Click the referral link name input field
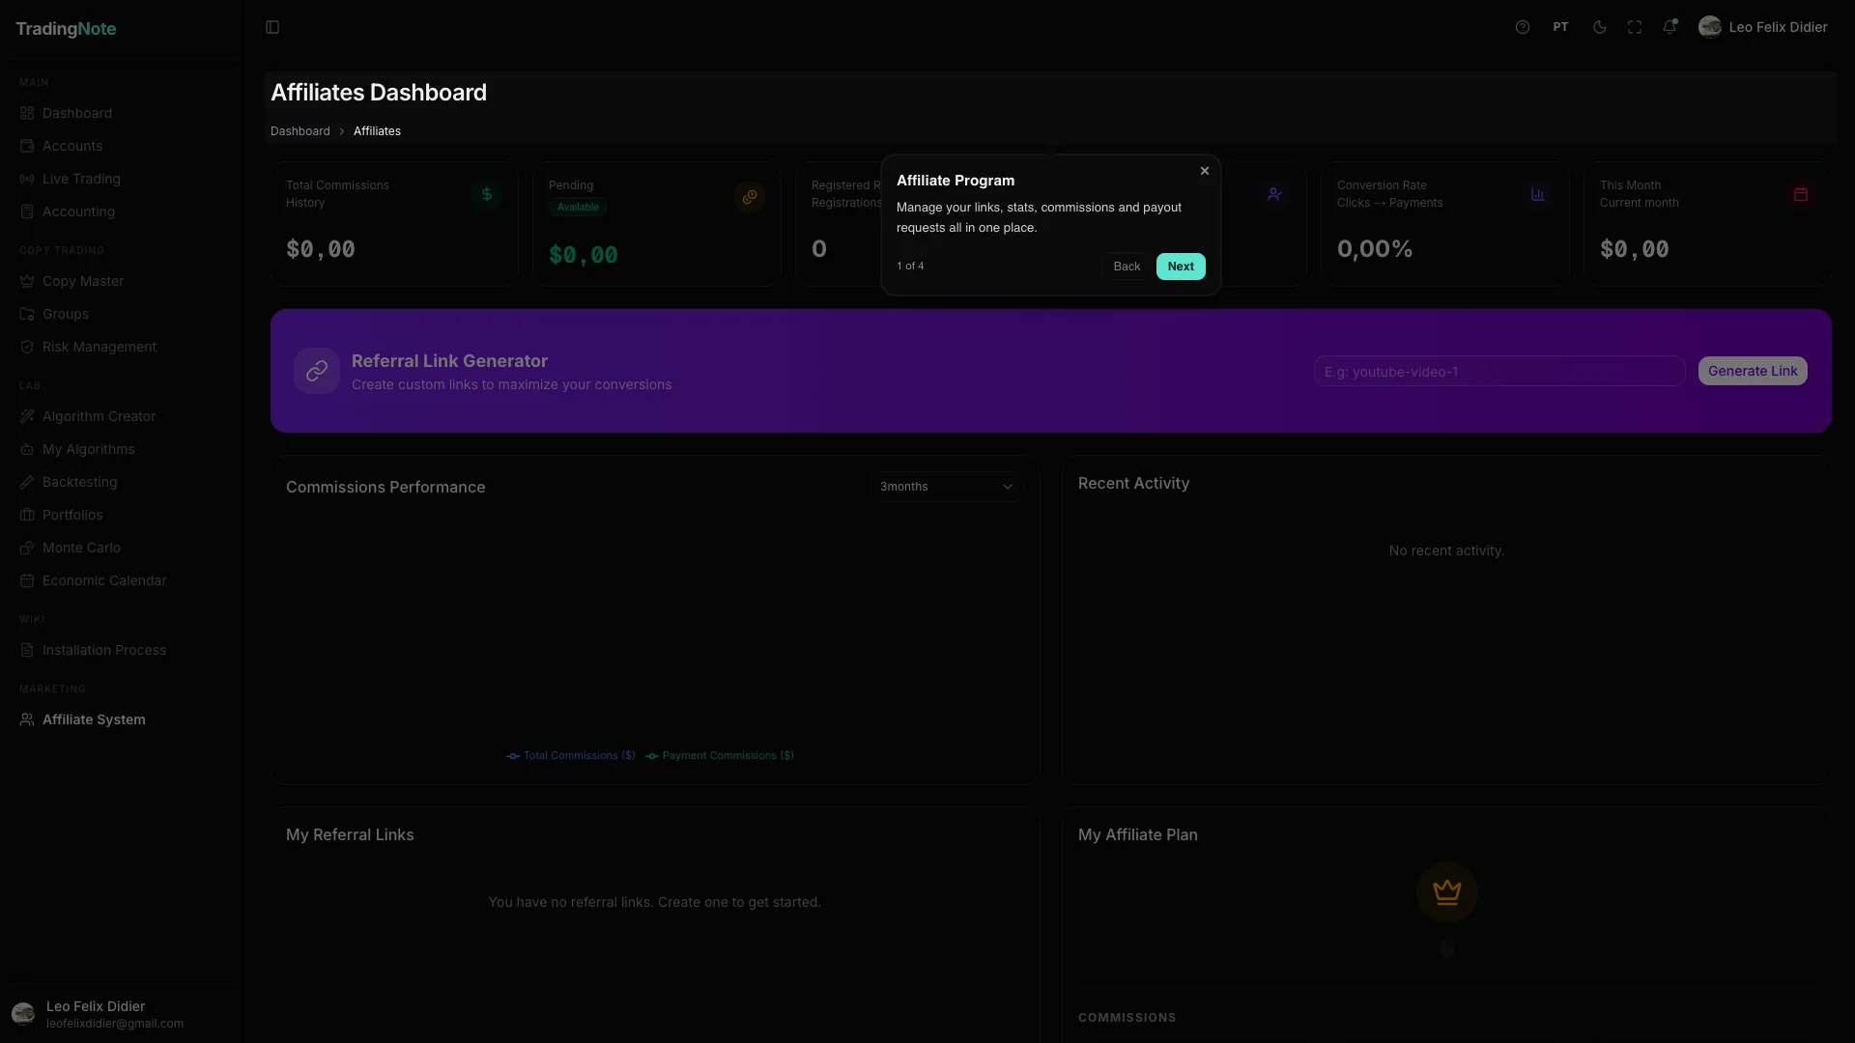The width and height of the screenshot is (1855, 1043). [x=1499, y=371]
